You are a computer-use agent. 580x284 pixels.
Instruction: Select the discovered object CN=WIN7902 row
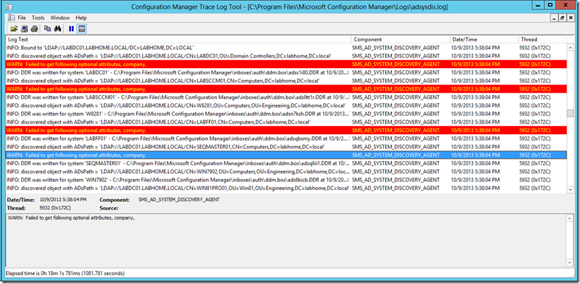click(x=286, y=172)
